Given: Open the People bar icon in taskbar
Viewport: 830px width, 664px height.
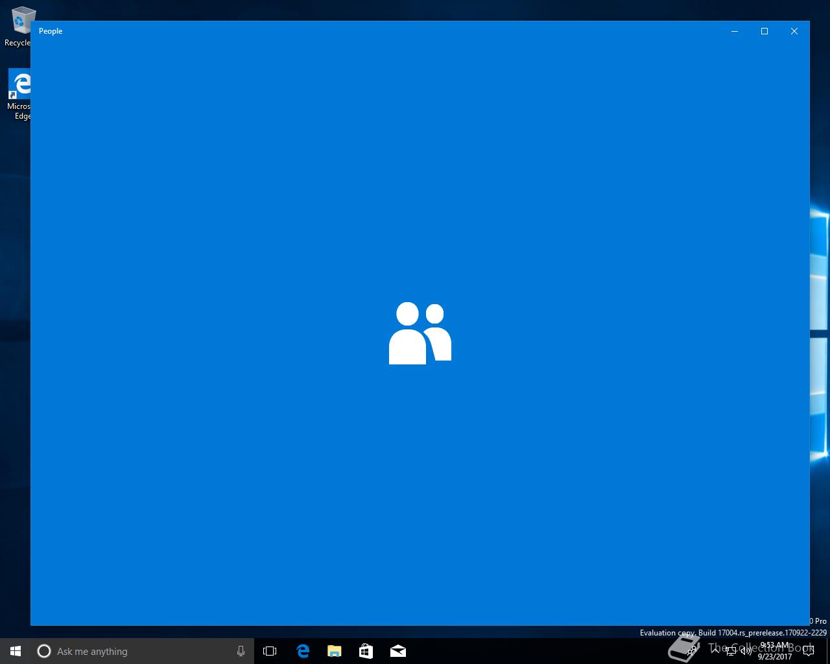Looking at the screenshot, I should [693, 650].
